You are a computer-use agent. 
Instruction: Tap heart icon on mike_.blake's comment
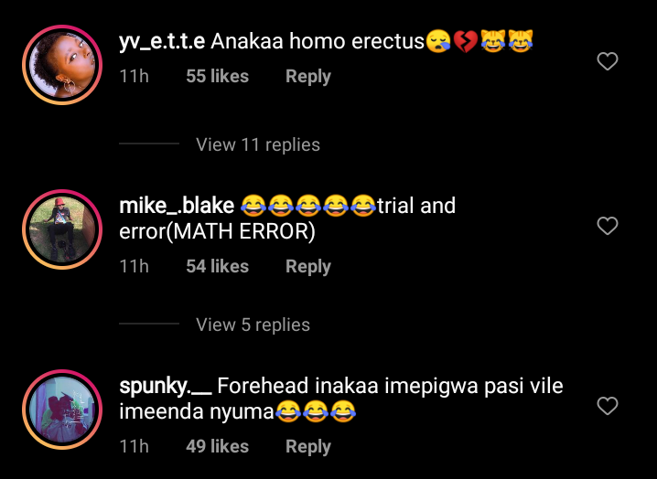point(608,226)
